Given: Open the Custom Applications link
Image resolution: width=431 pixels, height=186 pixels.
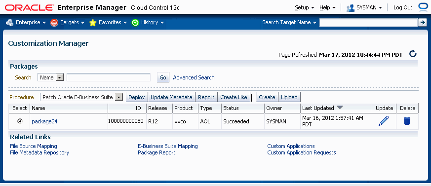Looking at the screenshot, I should (x=291, y=146).
